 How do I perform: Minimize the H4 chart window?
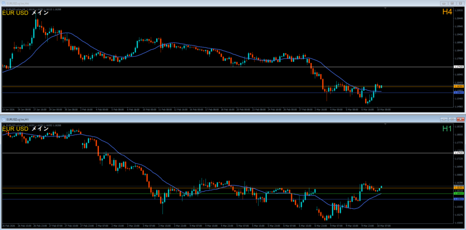[444, 3]
